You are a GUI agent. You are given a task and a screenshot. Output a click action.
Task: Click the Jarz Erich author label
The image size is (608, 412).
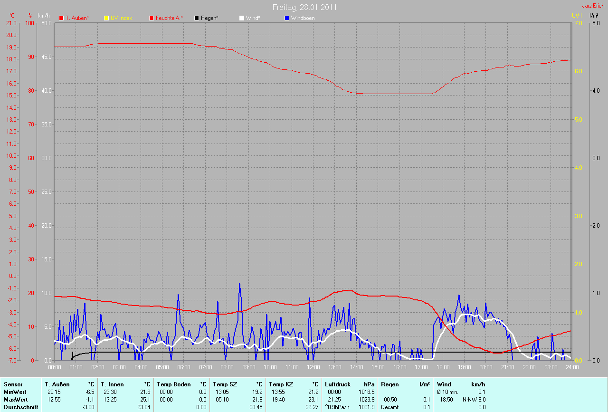point(593,6)
